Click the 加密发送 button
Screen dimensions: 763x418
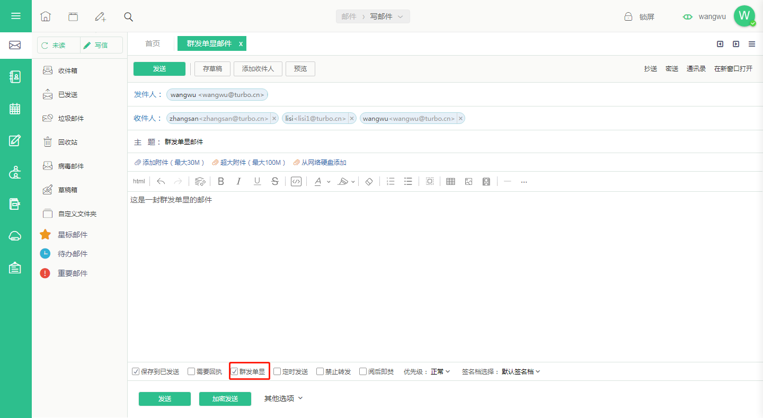coord(225,399)
